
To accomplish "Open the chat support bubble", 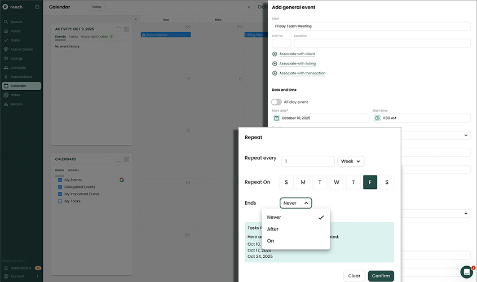I will coord(466,272).
